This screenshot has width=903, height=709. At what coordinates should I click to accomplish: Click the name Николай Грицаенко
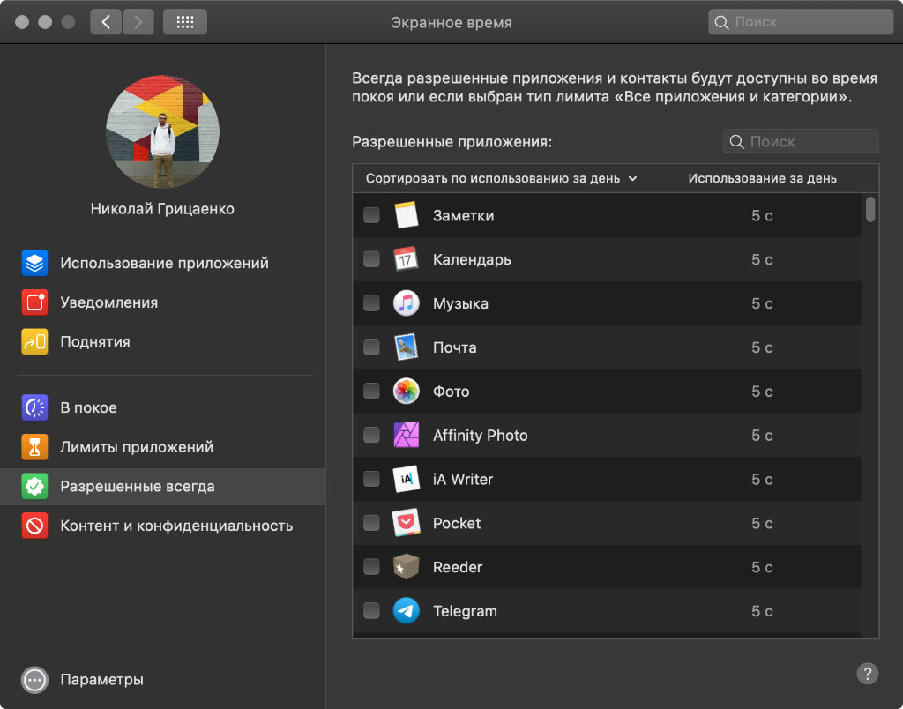pos(162,208)
